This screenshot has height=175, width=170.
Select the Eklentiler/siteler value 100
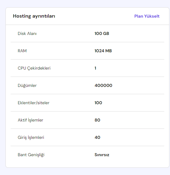(x=98, y=103)
